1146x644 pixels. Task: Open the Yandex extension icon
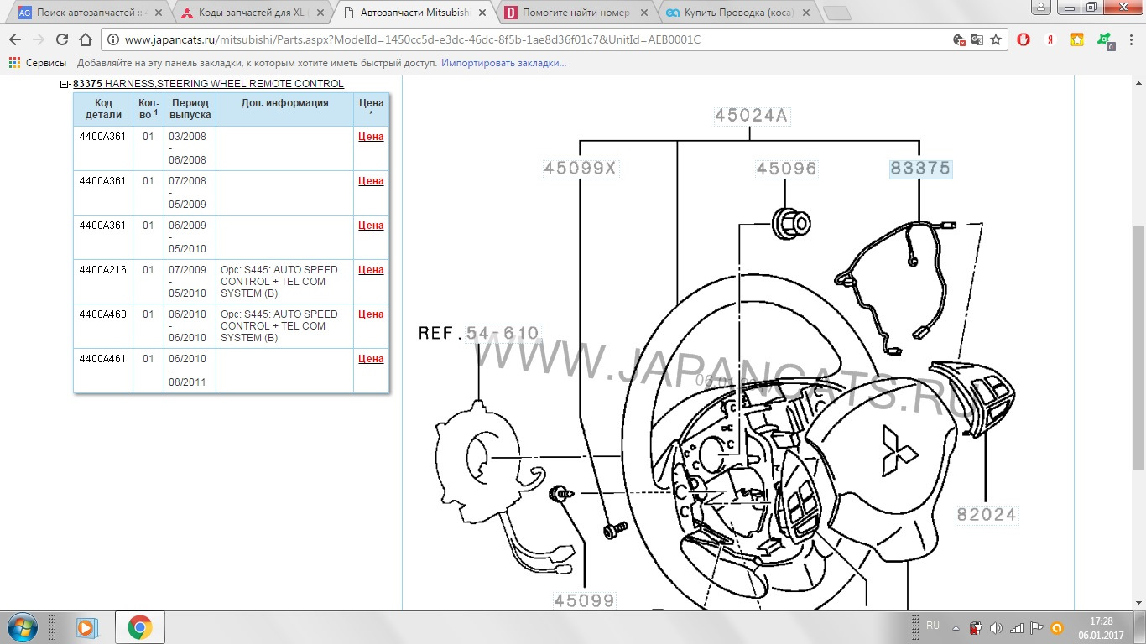pos(1050,39)
